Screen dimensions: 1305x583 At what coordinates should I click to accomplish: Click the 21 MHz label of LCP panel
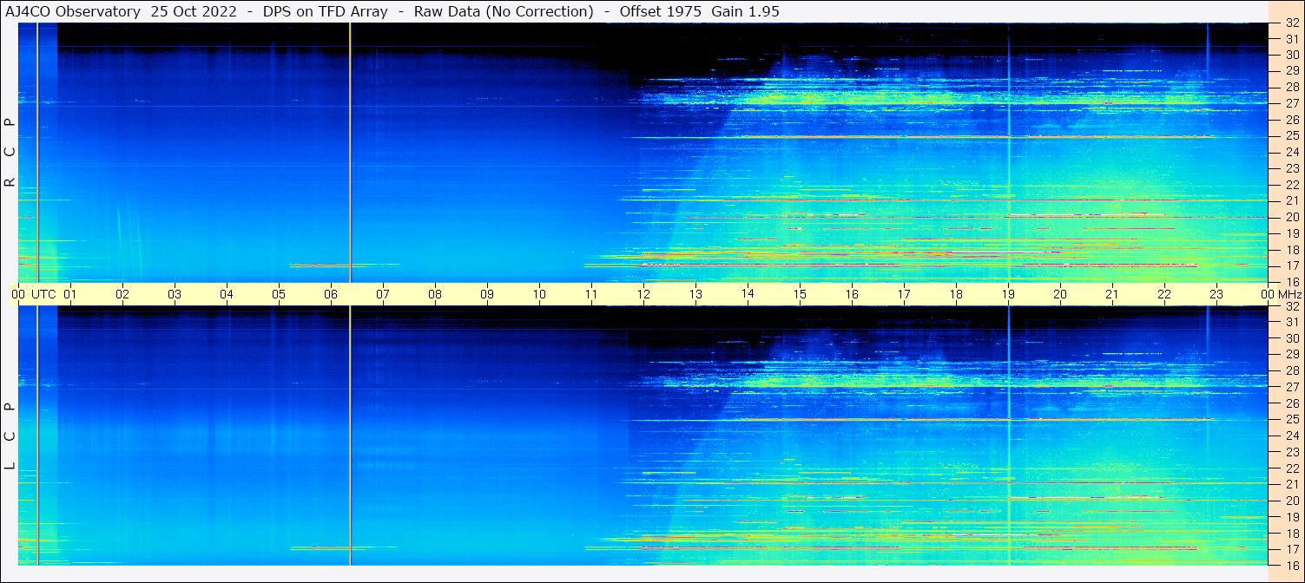[1292, 484]
